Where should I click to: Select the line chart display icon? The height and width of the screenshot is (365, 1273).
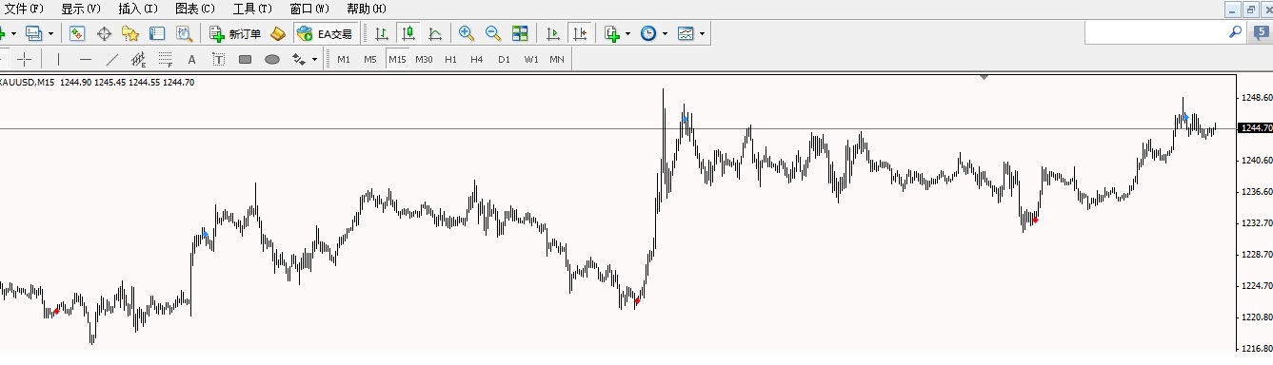(435, 33)
